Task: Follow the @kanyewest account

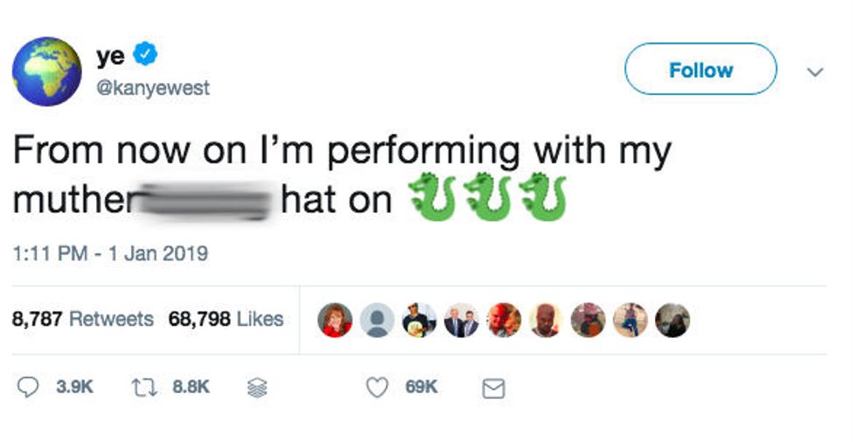Action: click(x=700, y=70)
